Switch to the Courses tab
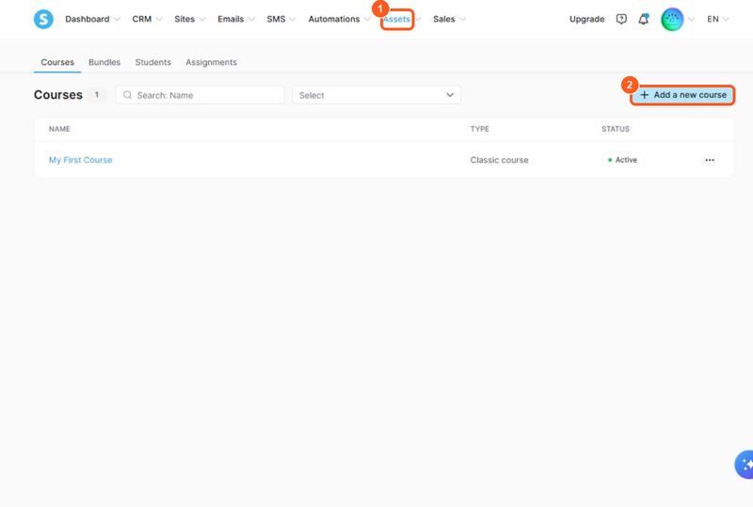 coord(57,62)
